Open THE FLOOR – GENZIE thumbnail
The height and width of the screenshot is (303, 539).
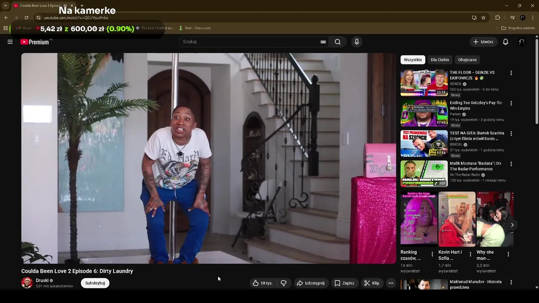pos(424,83)
